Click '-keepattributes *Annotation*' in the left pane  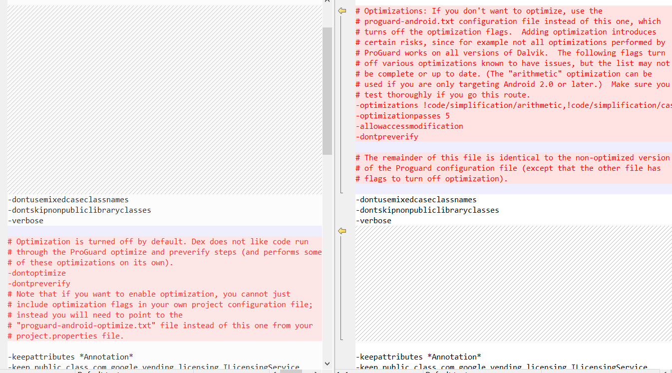(70, 357)
